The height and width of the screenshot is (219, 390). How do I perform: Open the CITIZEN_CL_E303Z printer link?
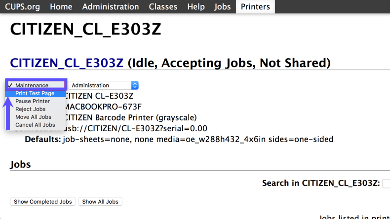[x=67, y=63]
